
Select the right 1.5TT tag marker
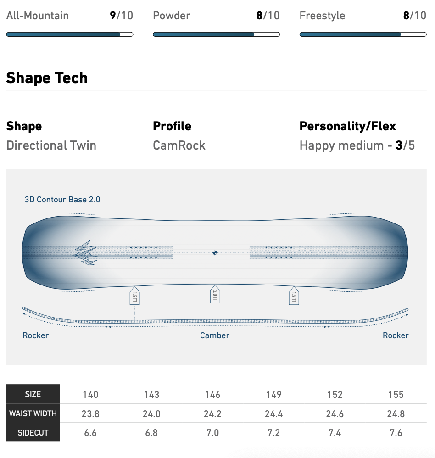pos(294,296)
